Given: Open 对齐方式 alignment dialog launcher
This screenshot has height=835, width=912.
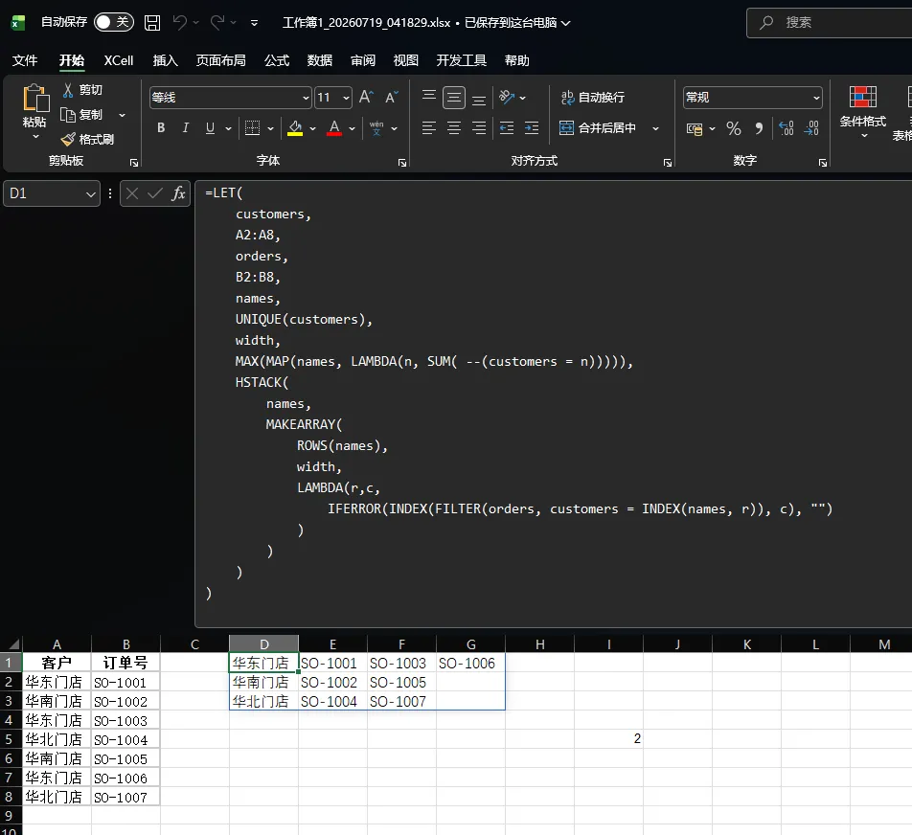Looking at the screenshot, I should tap(668, 163).
